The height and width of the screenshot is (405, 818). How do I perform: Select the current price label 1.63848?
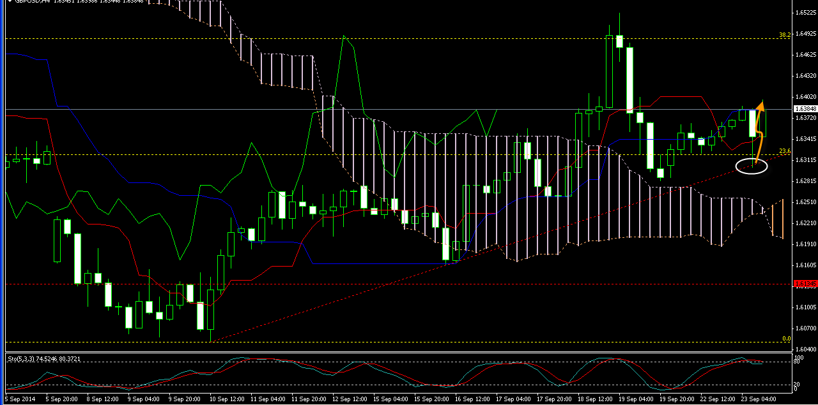805,110
